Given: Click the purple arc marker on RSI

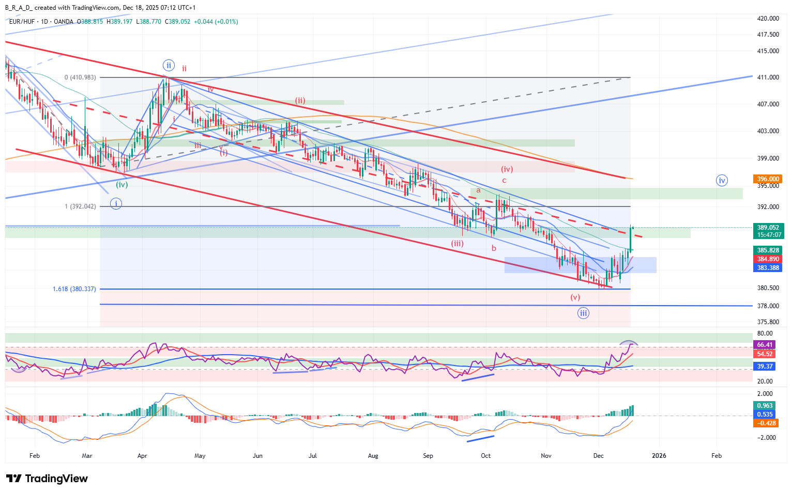Looking at the screenshot, I should tap(629, 342).
